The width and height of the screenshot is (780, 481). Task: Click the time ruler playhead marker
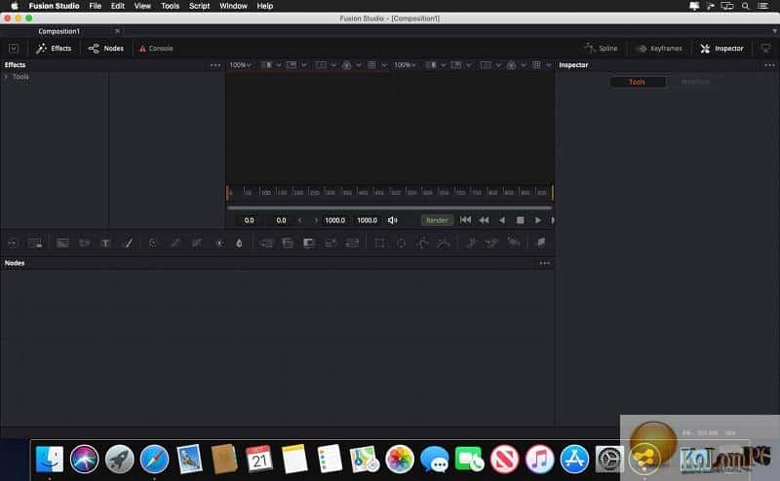click(x=228, y=192)
